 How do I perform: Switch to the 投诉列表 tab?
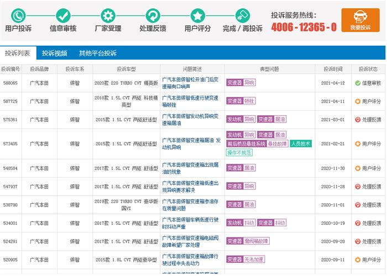tap(18, 53)
